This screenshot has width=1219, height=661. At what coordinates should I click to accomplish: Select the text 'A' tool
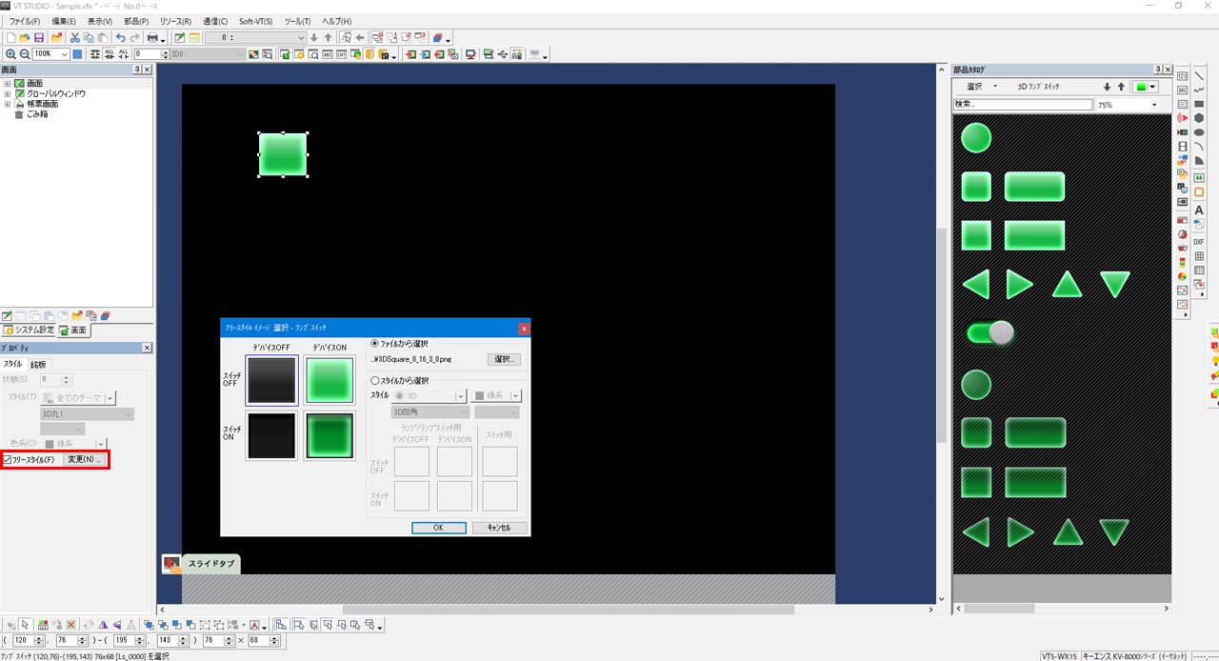pos(1199,209)
